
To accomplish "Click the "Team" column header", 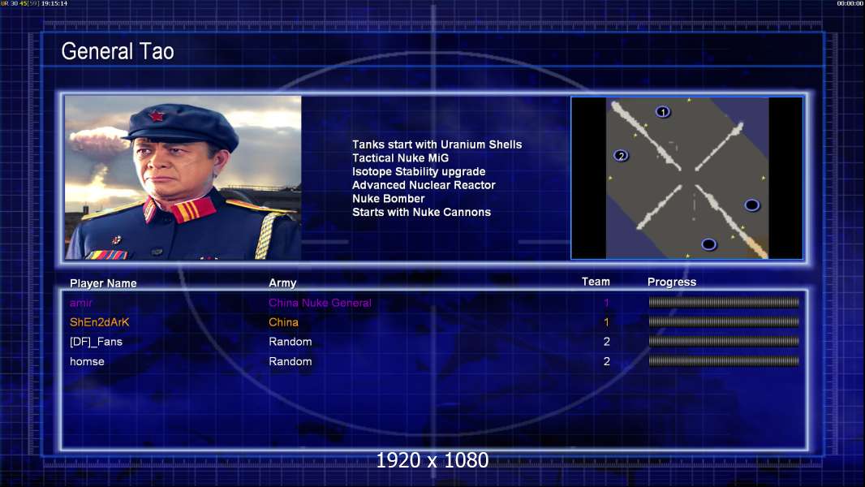I will pyautogui.click(x=596, y=282).
